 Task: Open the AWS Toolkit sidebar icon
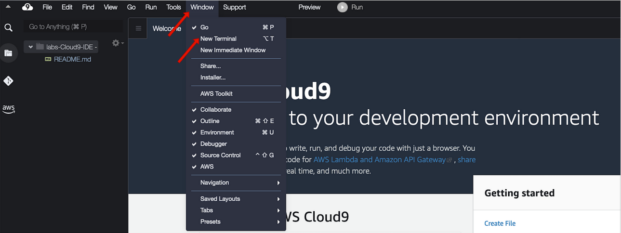8,109
